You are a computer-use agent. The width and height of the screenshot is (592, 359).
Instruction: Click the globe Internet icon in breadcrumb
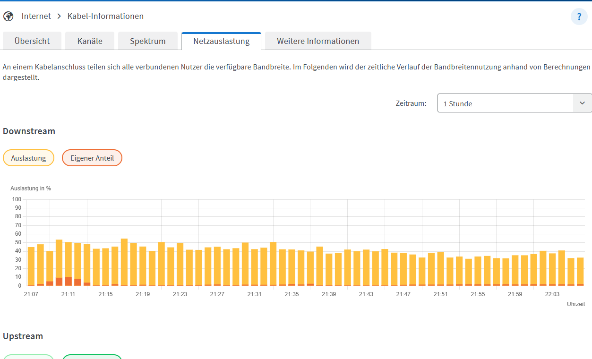[x=8, y=17]
